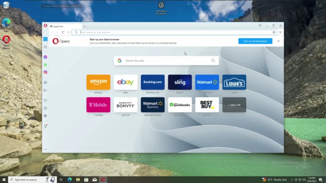This screenshot has width=326, height=183.
Task: Click the search magnifier in Google box
Action: (x=213, y=60)
